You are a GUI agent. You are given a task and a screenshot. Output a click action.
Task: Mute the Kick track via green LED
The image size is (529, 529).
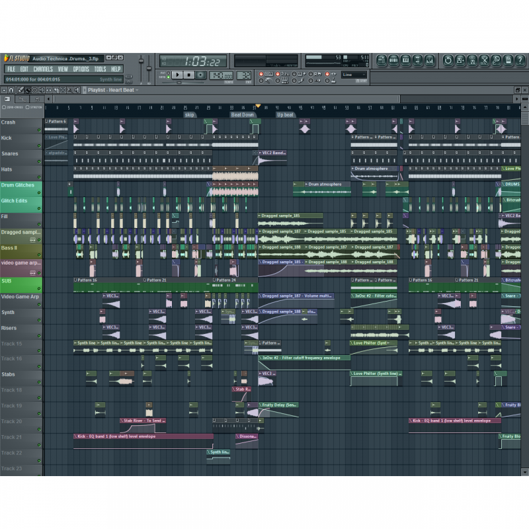[39, 146]
